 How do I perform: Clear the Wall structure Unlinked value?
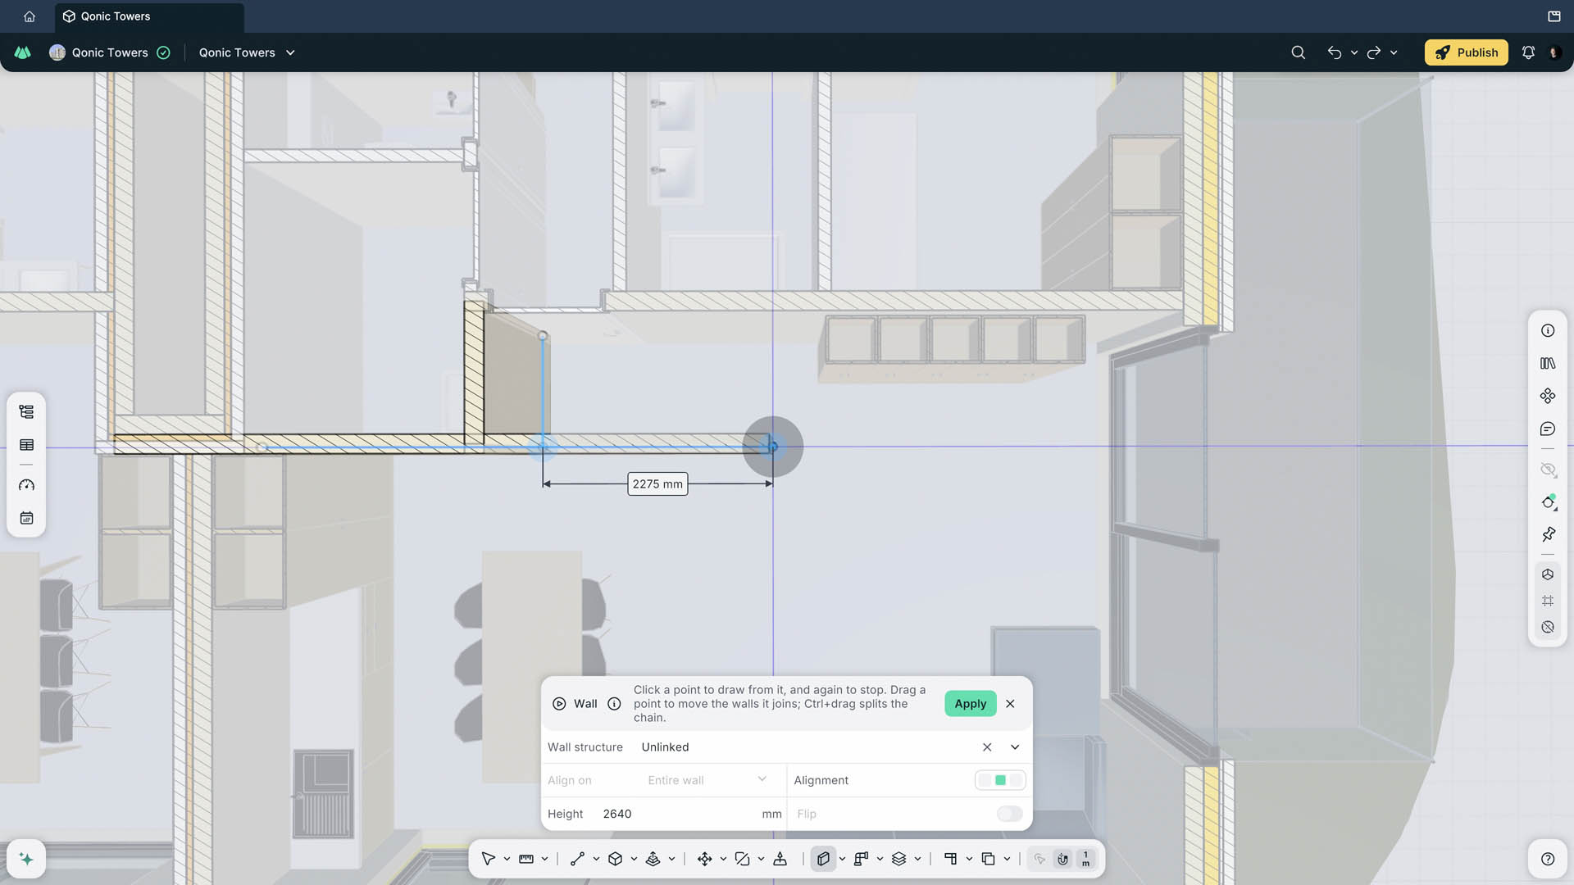[987, 747]
